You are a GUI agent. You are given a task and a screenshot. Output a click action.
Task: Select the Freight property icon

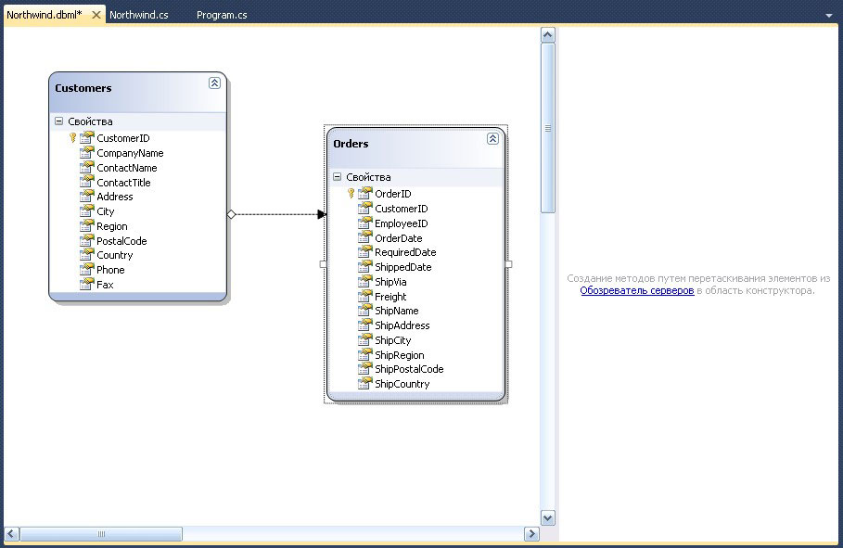pyautogui.click(x=365, y=297)
